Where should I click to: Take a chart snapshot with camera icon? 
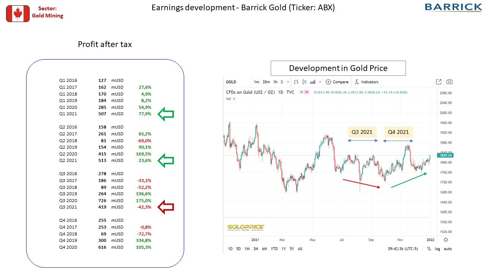point(450,82)
